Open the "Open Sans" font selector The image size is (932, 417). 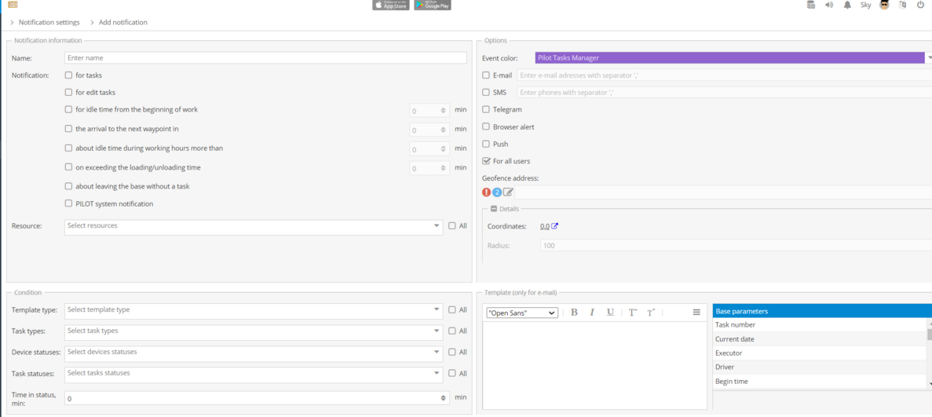[x=521, y=313]
